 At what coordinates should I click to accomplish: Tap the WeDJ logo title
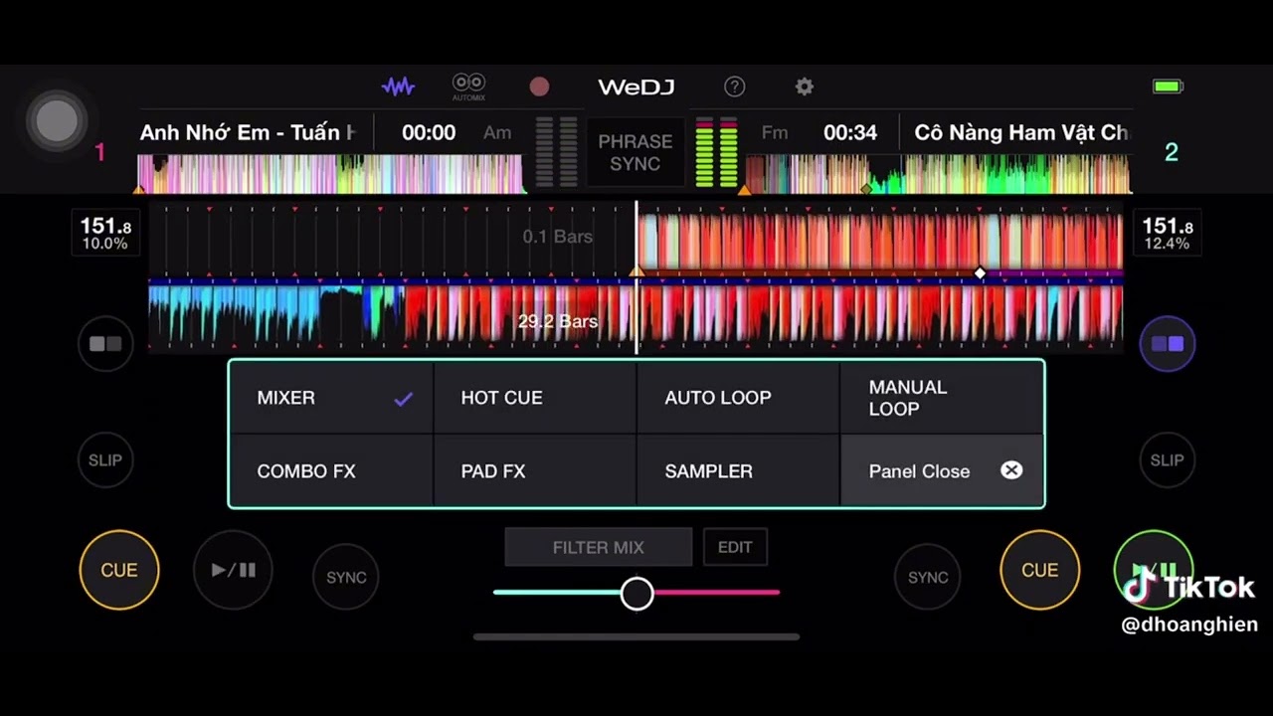[x=636, y=87]
